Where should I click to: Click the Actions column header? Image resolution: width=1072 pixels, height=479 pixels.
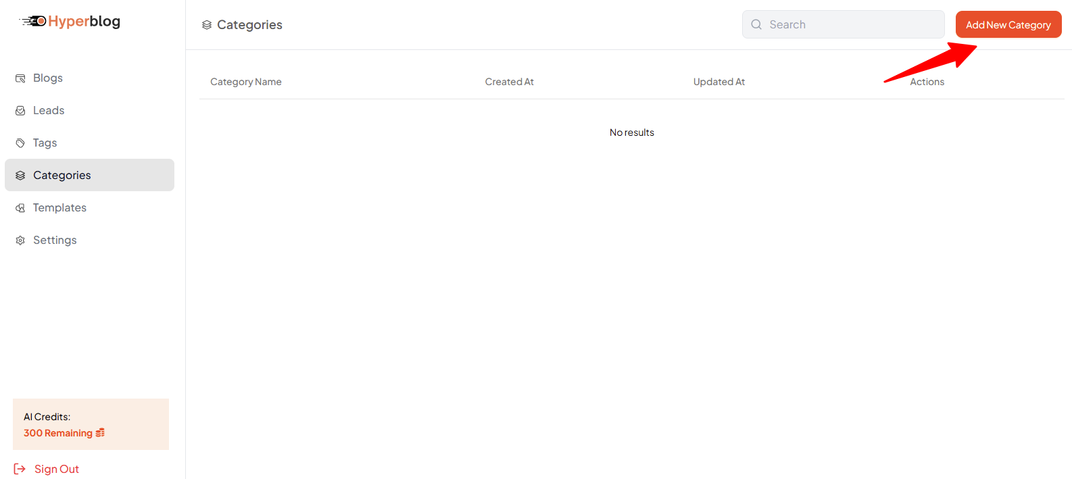tap(927, 82)
